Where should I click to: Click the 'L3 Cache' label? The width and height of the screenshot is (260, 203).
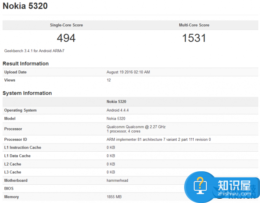pyautogui.click(x=13, y=172)
